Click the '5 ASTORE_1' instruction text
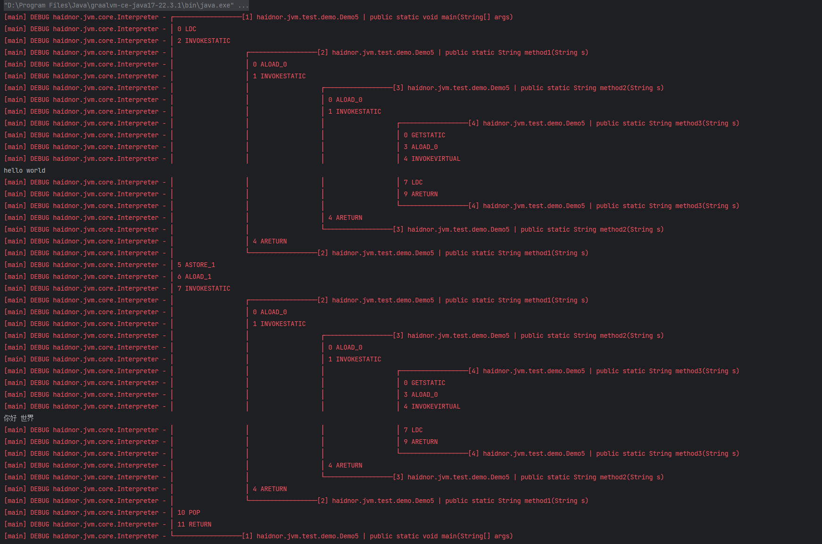The image size is (822, 544). point(196,265)
